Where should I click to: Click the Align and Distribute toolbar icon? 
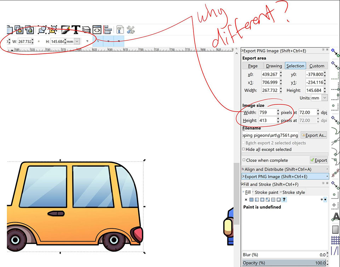coord(108,30)
